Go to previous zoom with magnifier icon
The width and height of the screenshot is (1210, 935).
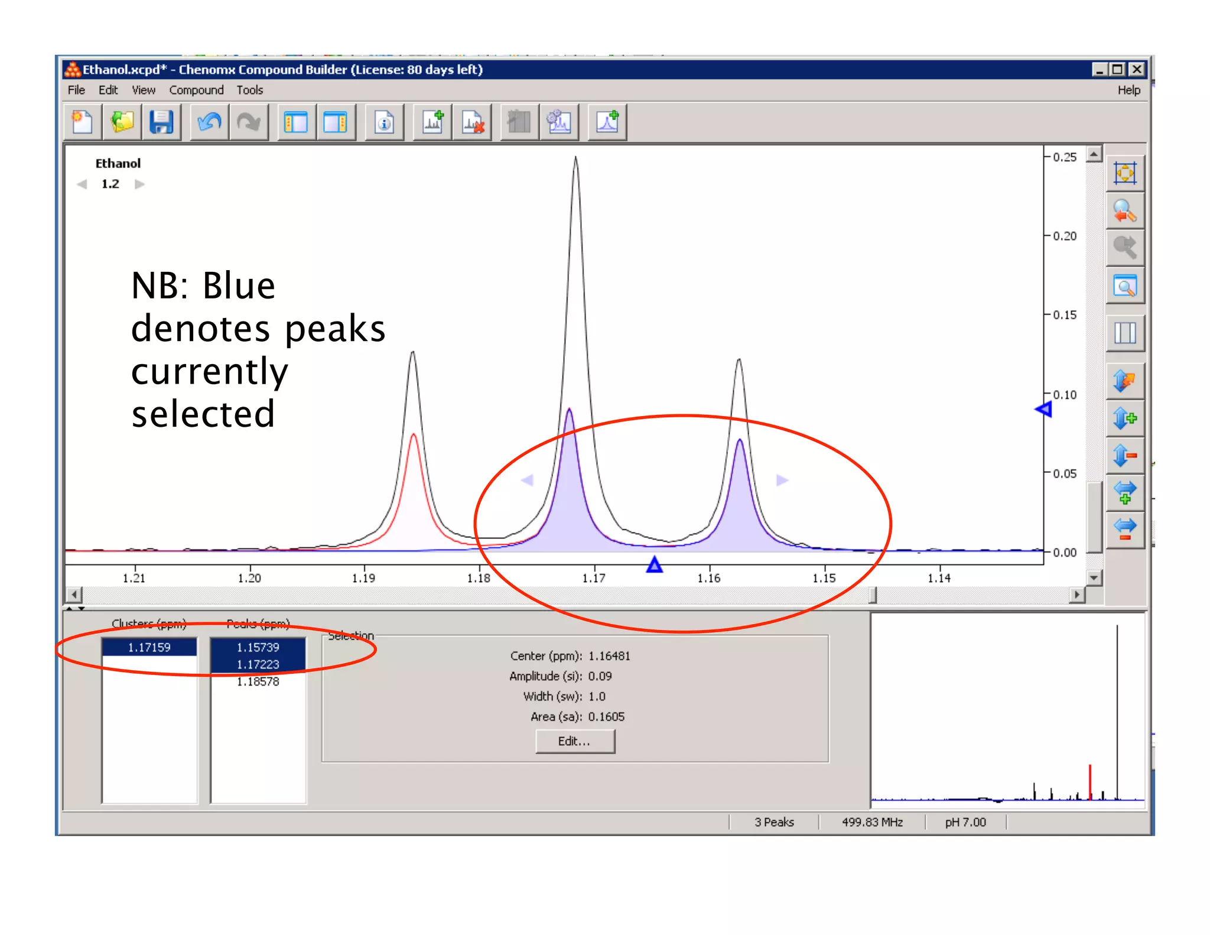coord(1125,211)
